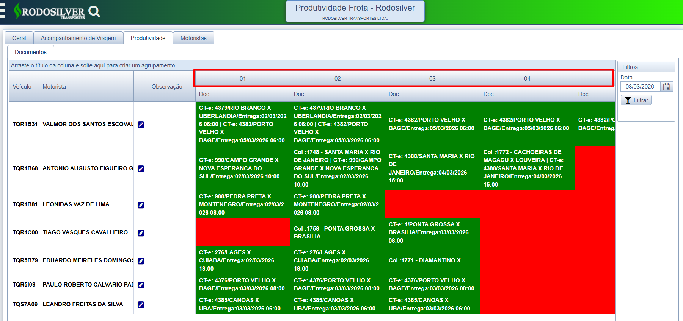Open the date picker calendar icon

pyautogui.click(x=666, y=87)
